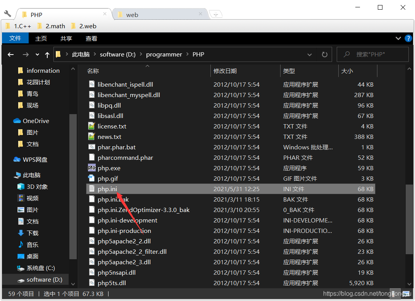Open the 2.math bookmark folder
The image size is (415, 301).
click(x=52, y=26)
